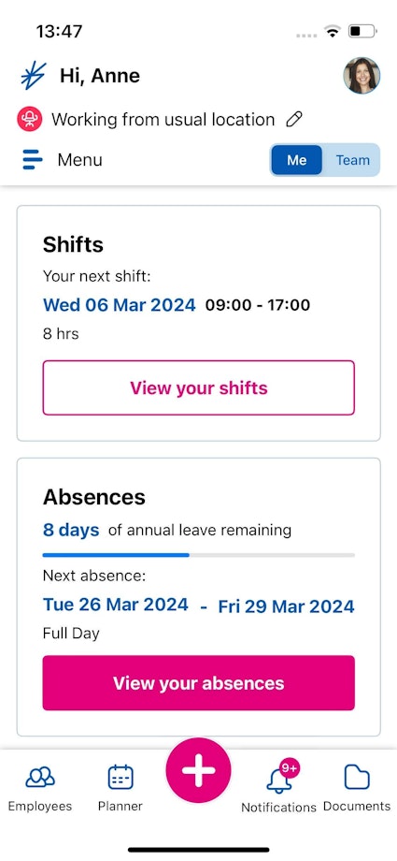
Task: Click View your absences button
Action: click(x=198, y=682)
